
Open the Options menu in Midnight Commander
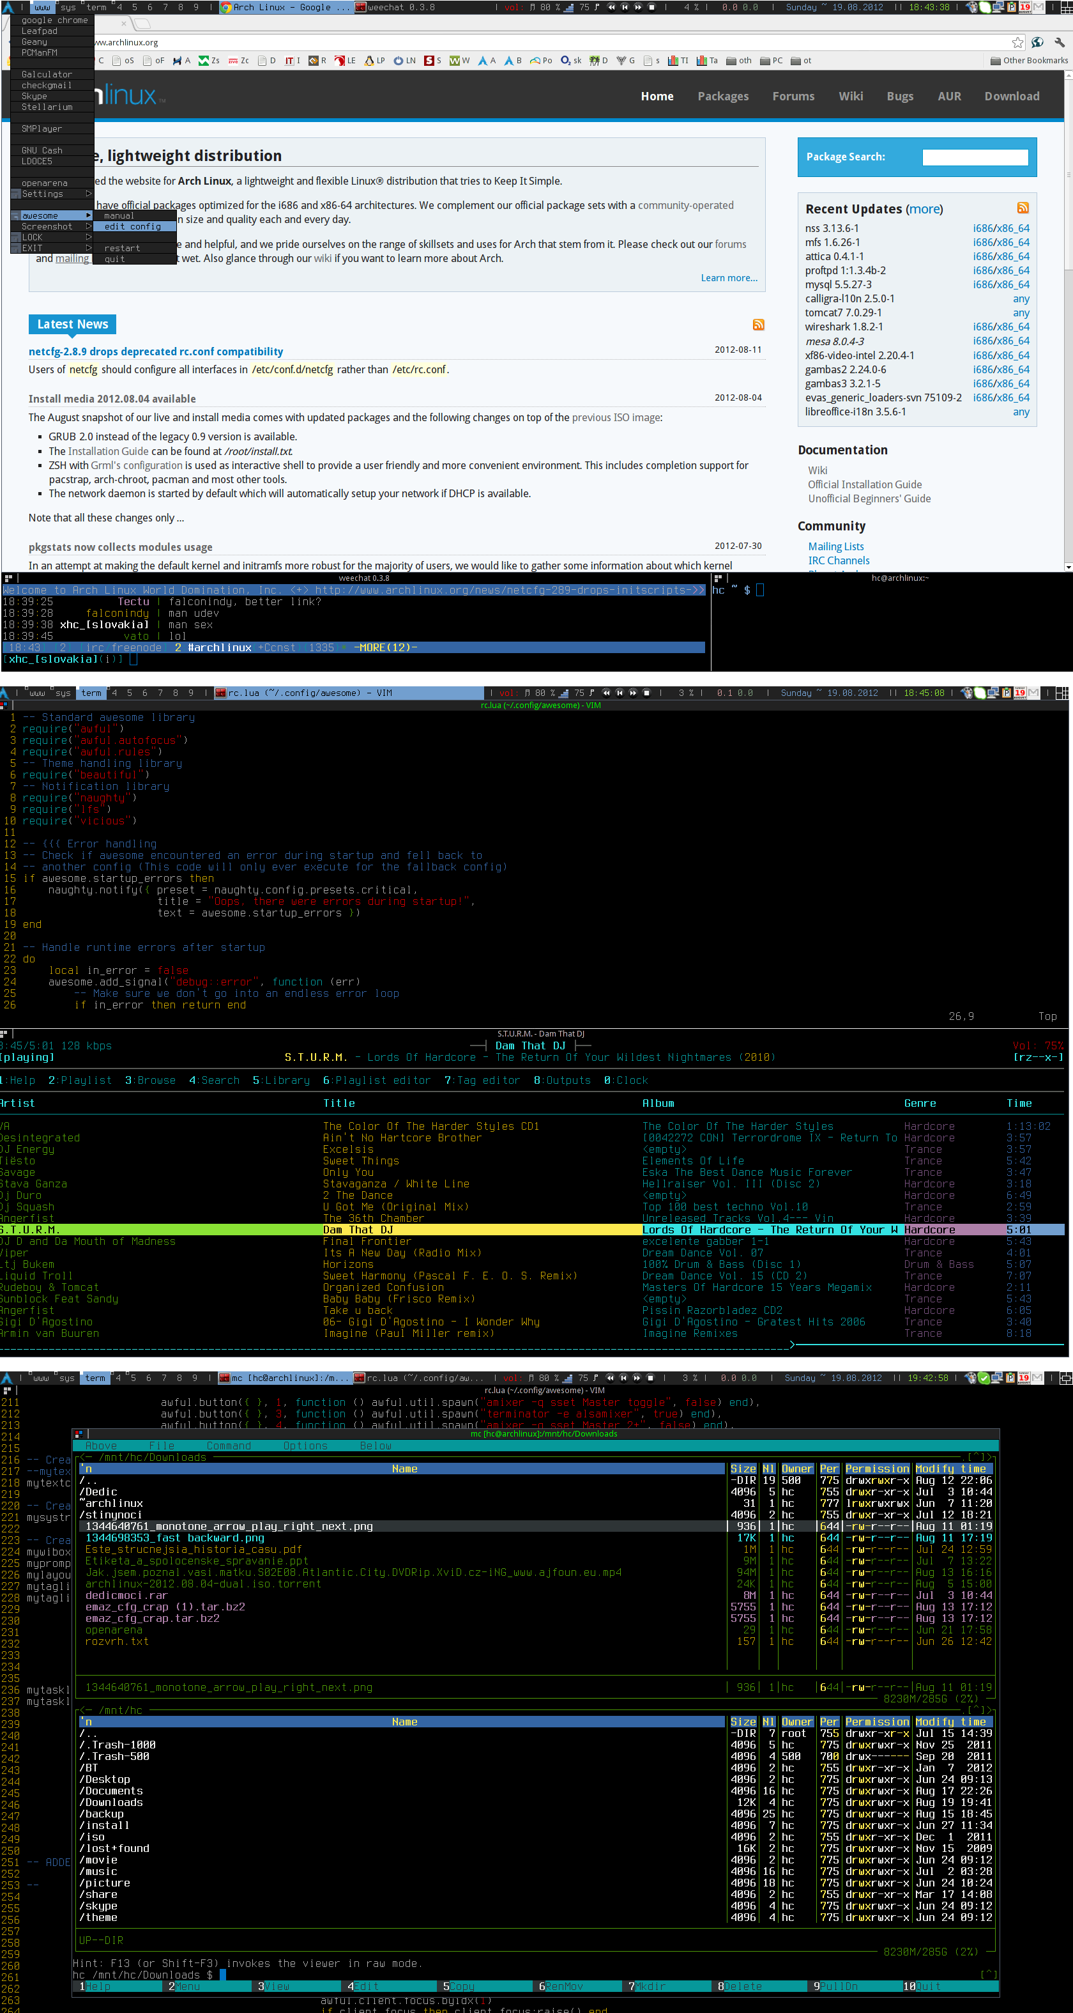[x=305, y=1446]
